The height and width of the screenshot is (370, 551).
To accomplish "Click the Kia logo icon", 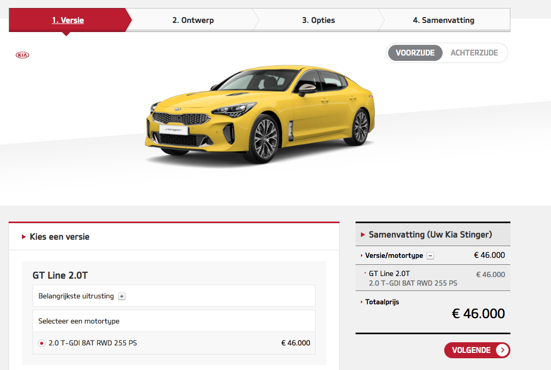I will pos(22,55).
